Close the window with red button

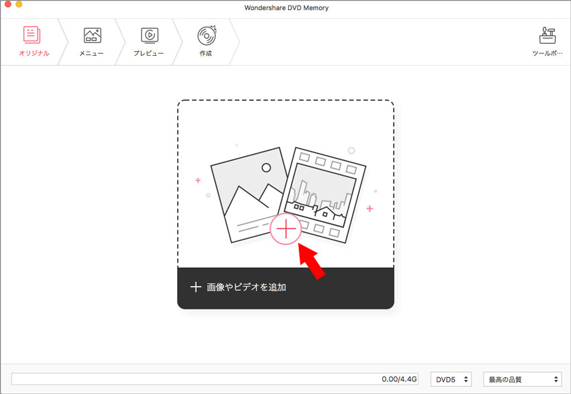click(x=7, y=5)
